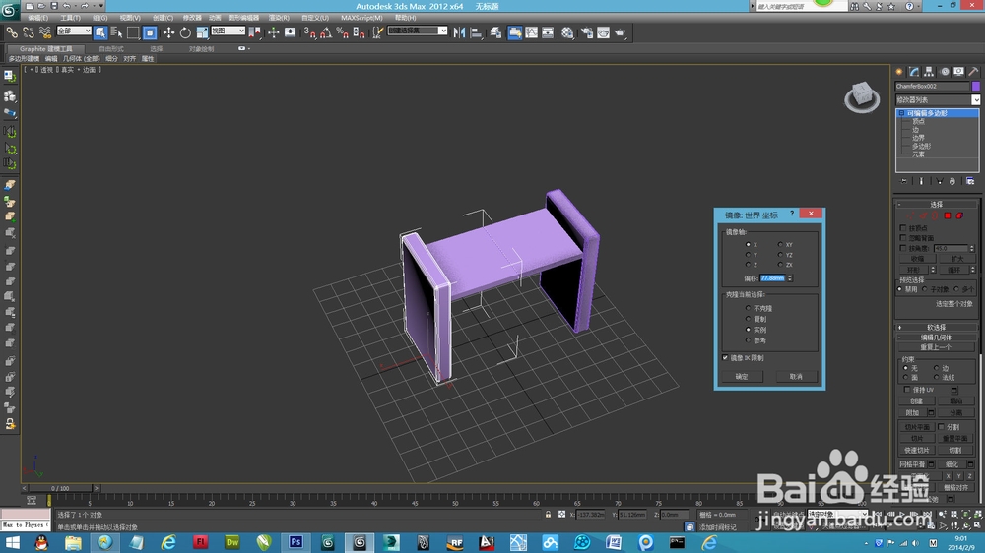This screenshot has height=553, width=985.
Task: Click the 附加 button
Action: 913,412
